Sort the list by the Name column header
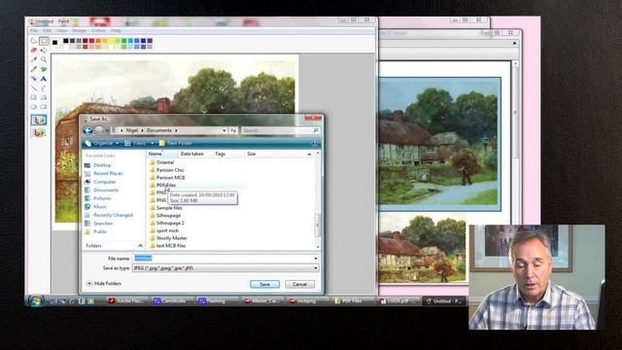 point(162,154)
